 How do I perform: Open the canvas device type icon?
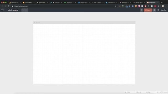point(2,10)
